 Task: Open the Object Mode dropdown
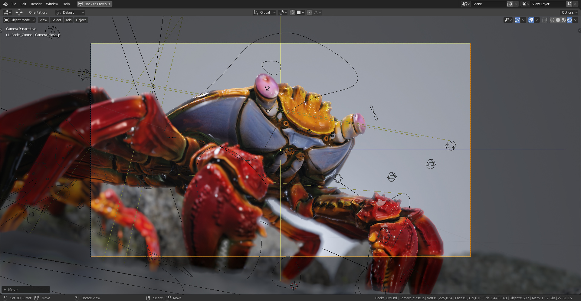coord(19,20)
